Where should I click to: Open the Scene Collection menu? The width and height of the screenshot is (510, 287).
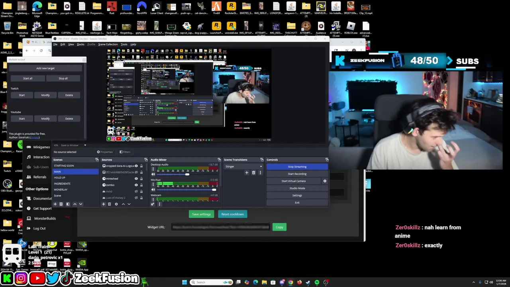coord(108,44)
